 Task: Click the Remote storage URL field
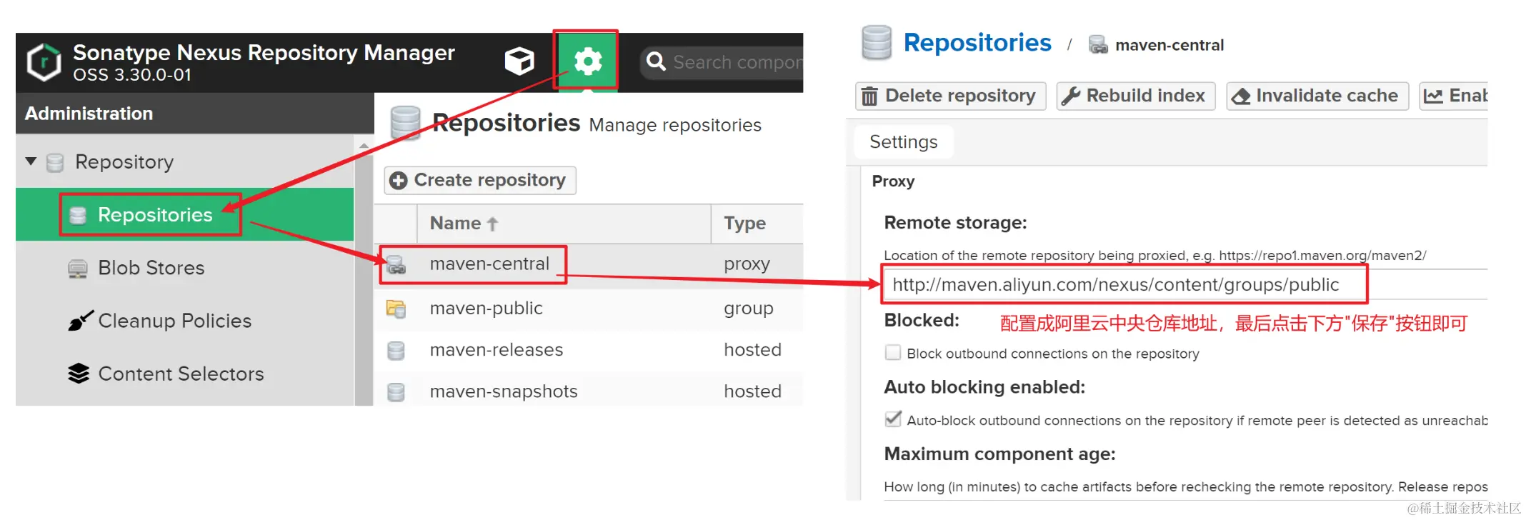coord(1123,284)
